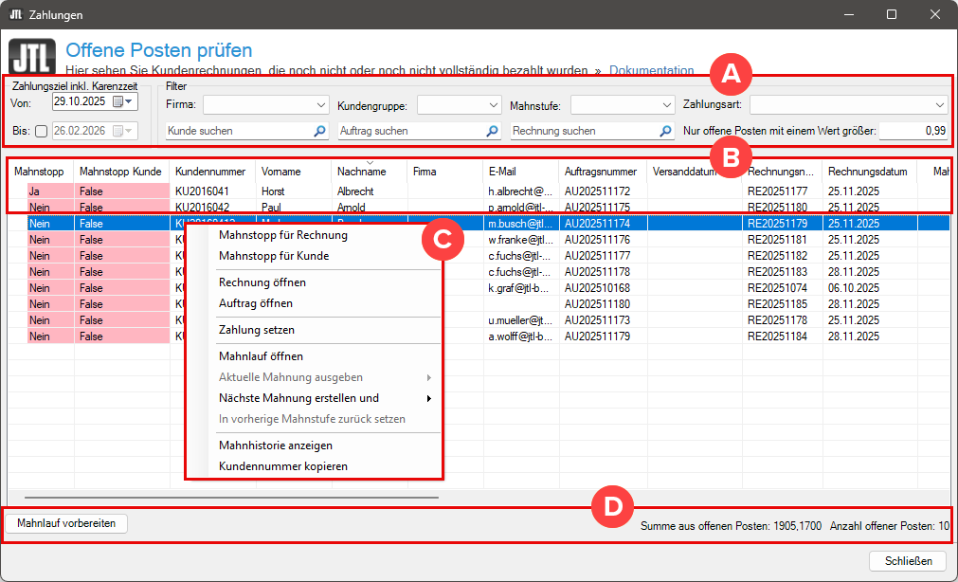This screenshot has width=958, height=582.
Task: Open the Kundengruppe dropdown
Action: pos(494,104)
